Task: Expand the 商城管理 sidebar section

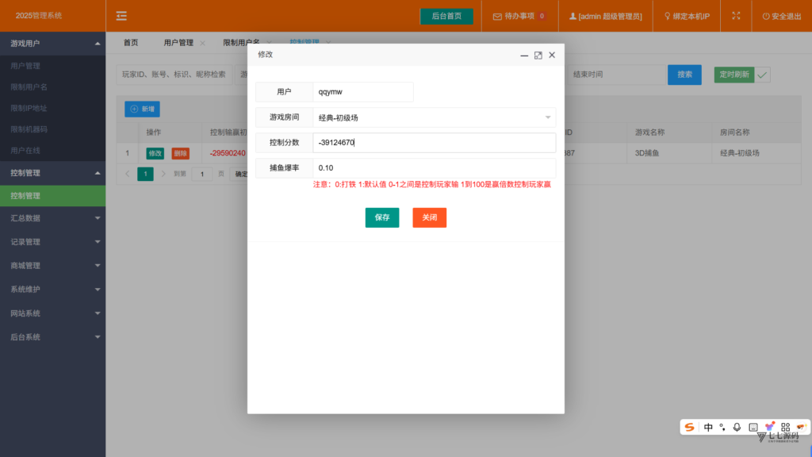Action: [53, 266]
